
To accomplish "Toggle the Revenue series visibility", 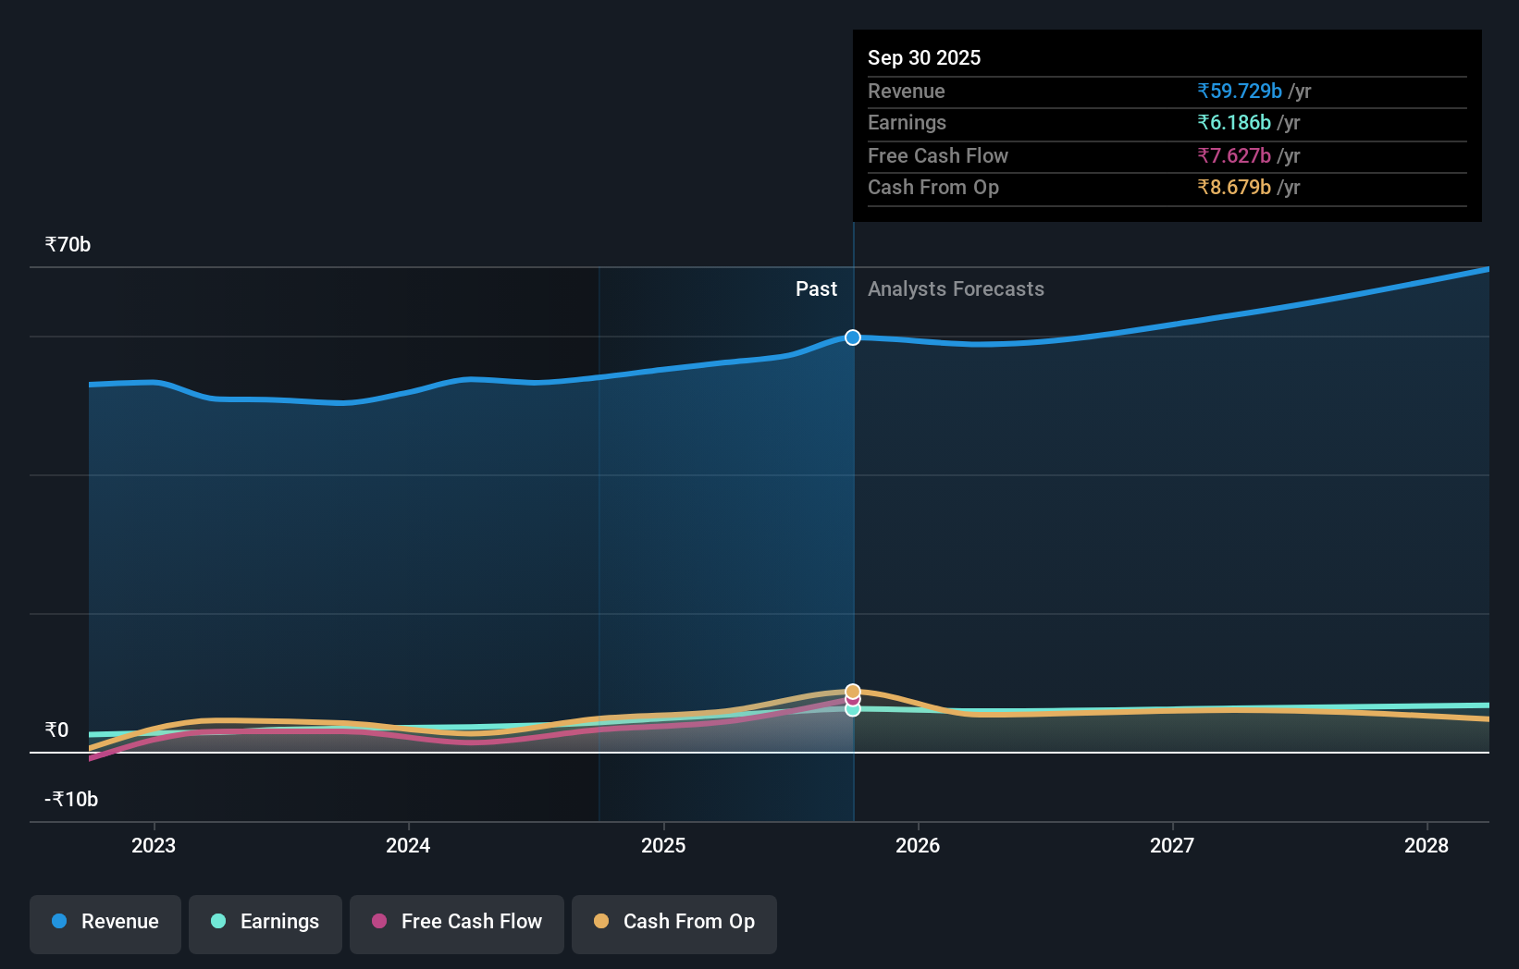I will tap(105, 923).
